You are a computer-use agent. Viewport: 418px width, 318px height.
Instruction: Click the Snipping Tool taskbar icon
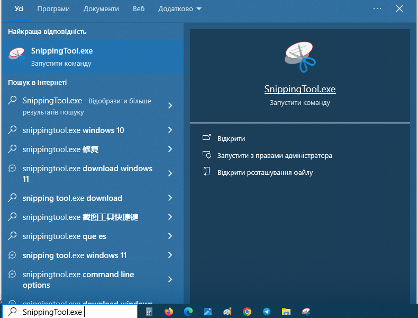point(306,312)
